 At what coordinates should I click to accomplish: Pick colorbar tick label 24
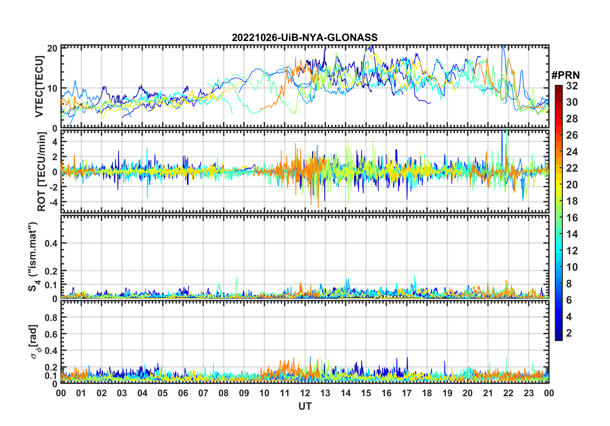572,152
